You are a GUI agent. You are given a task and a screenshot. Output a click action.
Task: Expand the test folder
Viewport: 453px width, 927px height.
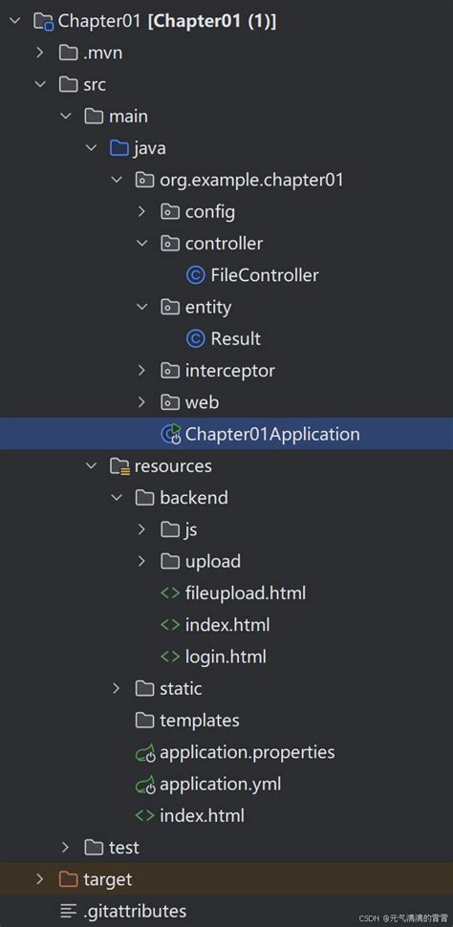coord(66,848)
